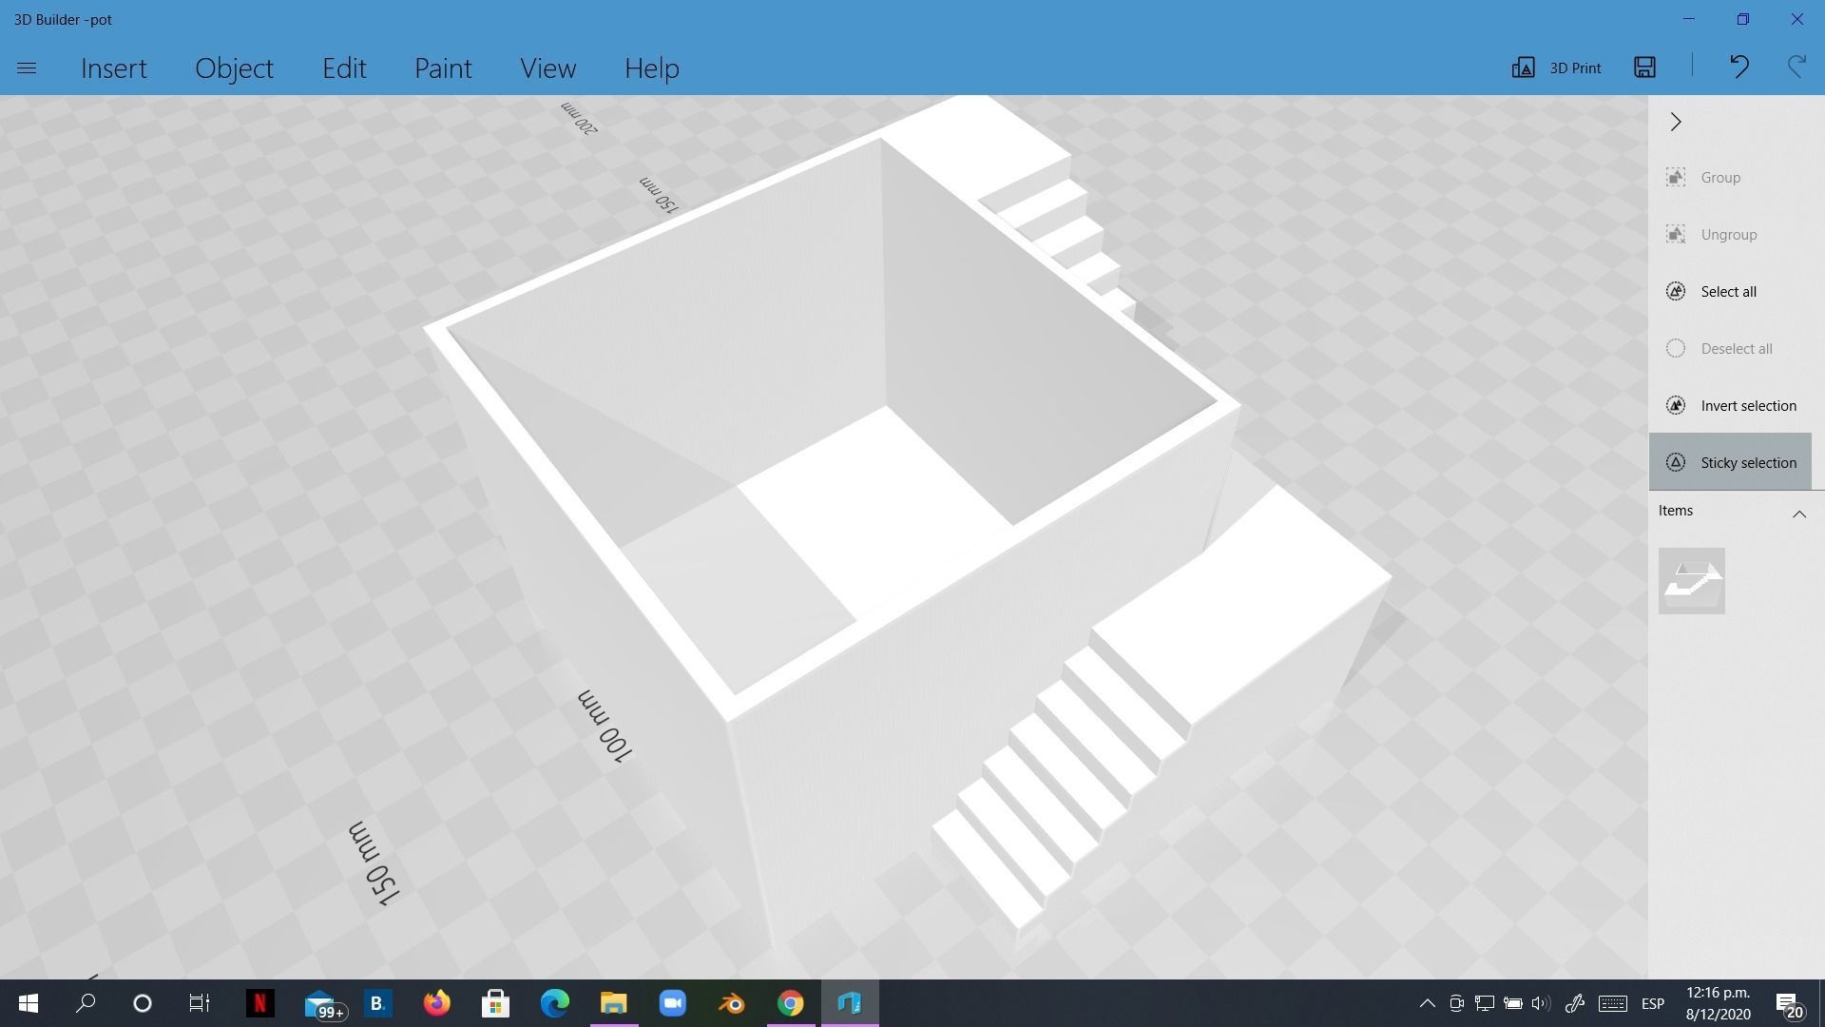Toggle Sticky selection mode
1825x1027 pixels.
pos(1730,462)
